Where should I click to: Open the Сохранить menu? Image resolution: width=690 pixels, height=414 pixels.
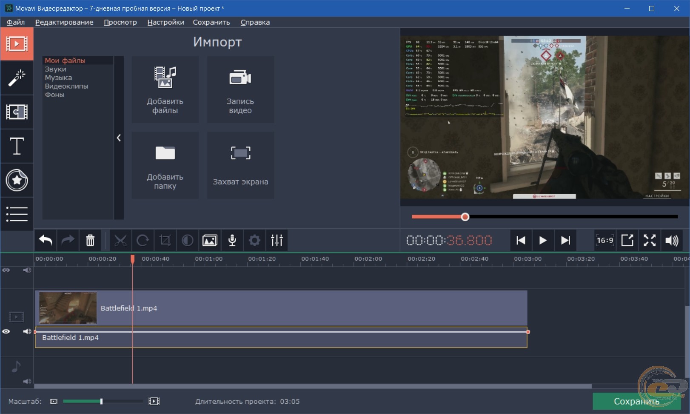click(211, 22)
